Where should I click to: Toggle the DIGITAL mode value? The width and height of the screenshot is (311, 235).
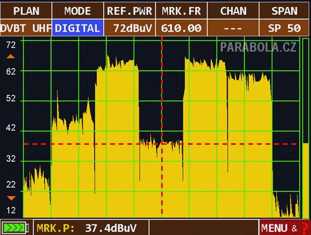(78, 28)
